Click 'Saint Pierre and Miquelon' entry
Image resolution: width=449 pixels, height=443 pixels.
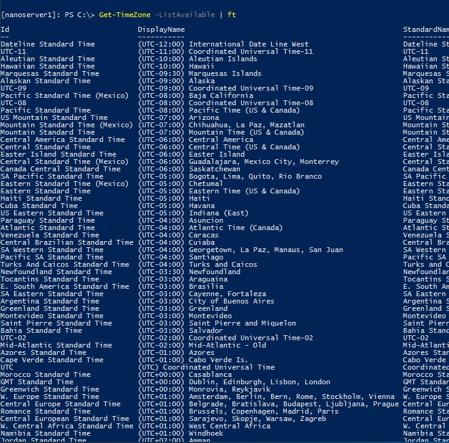point(242,323)
